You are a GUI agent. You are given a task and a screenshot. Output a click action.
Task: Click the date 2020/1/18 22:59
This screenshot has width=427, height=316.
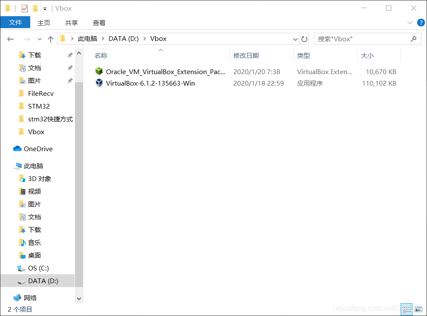click(258, 83)
